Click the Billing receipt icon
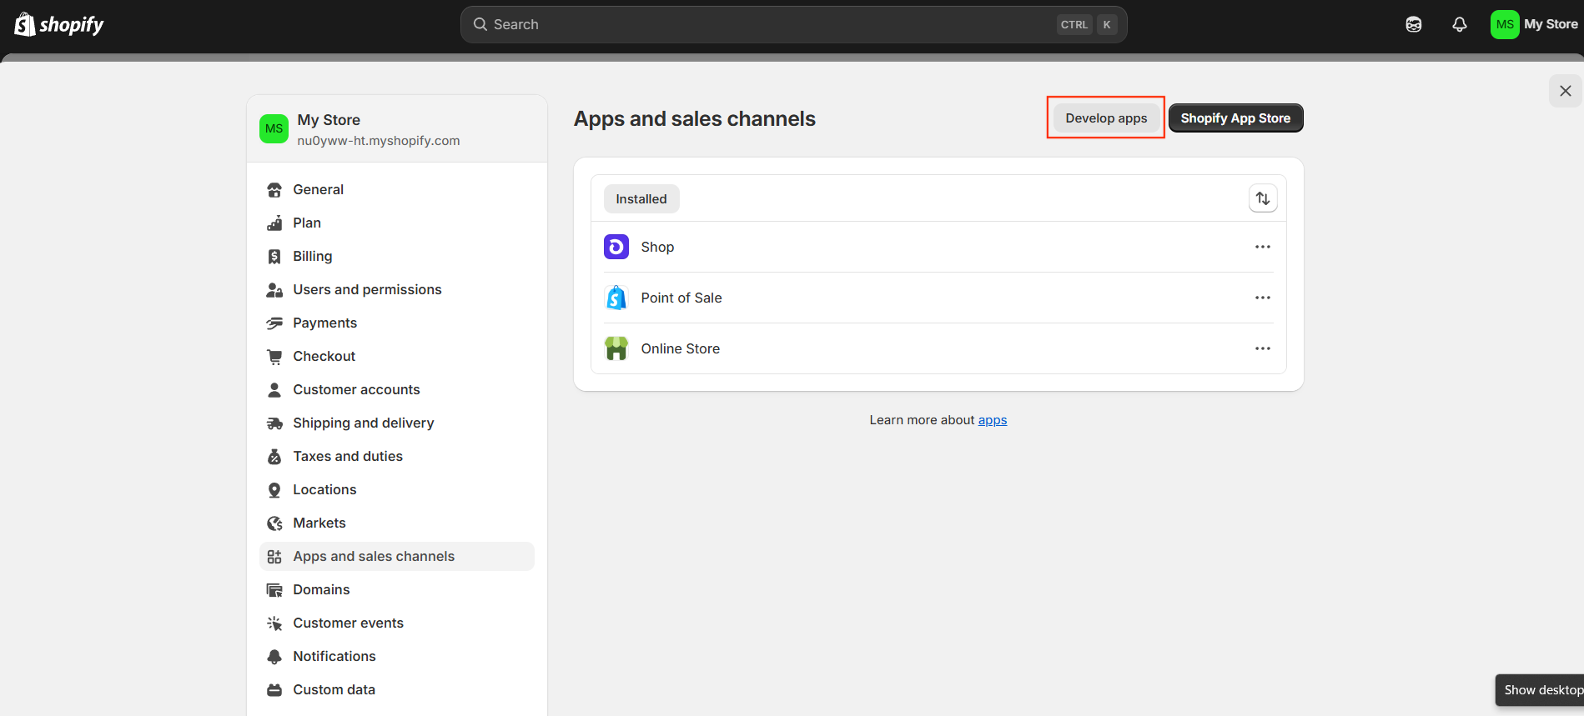Image resolution: width=1584 pixels, height=716 pixels. point(274,257)
